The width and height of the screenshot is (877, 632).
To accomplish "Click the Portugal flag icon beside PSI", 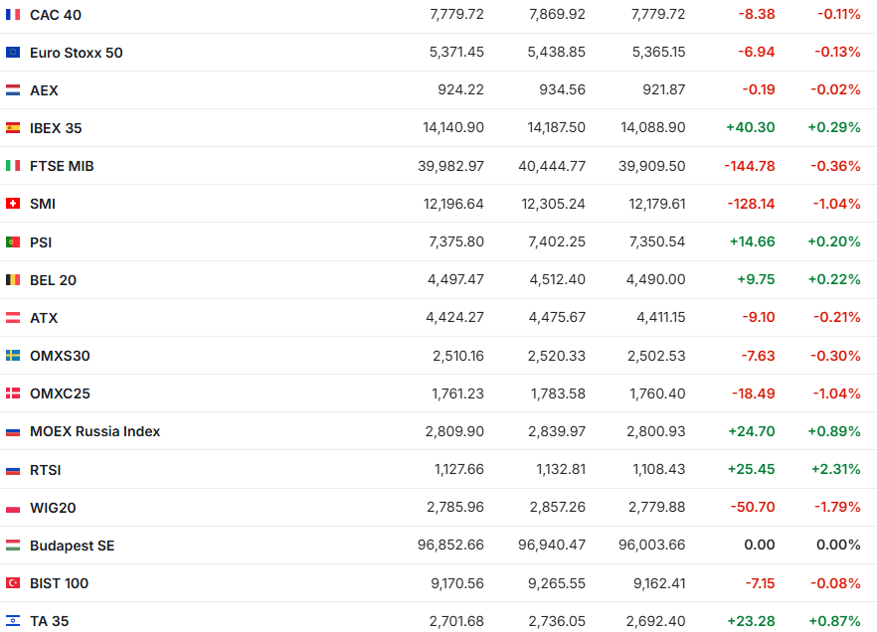I will pos(13,241).
